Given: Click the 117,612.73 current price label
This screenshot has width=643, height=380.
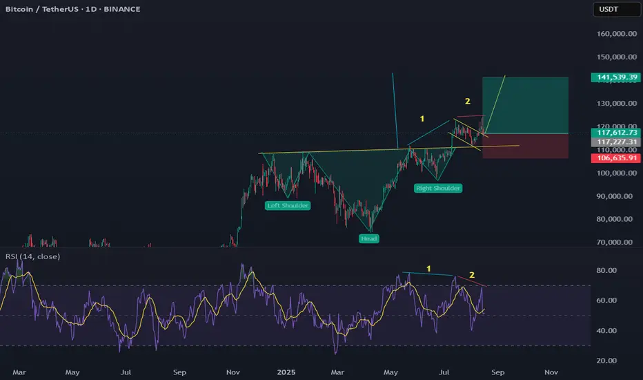Looking at the screenshot, I should tap(616, 132).
